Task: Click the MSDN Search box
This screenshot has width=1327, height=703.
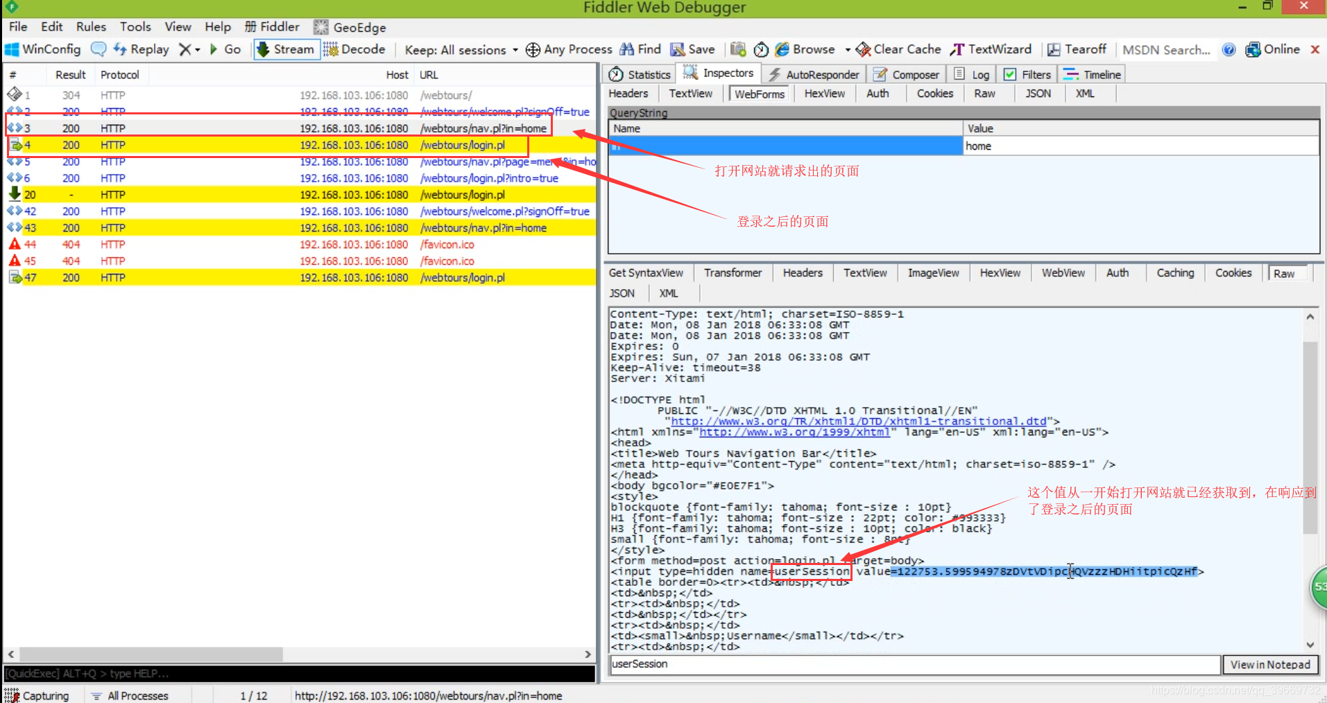Action: click(1167, 50)
